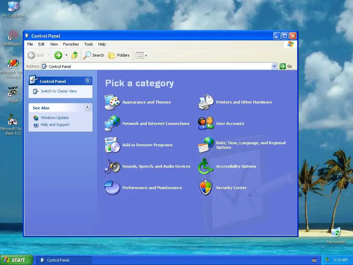
Task: Collapse the See Also sidebar section
Action: click(x=88, y=107)
